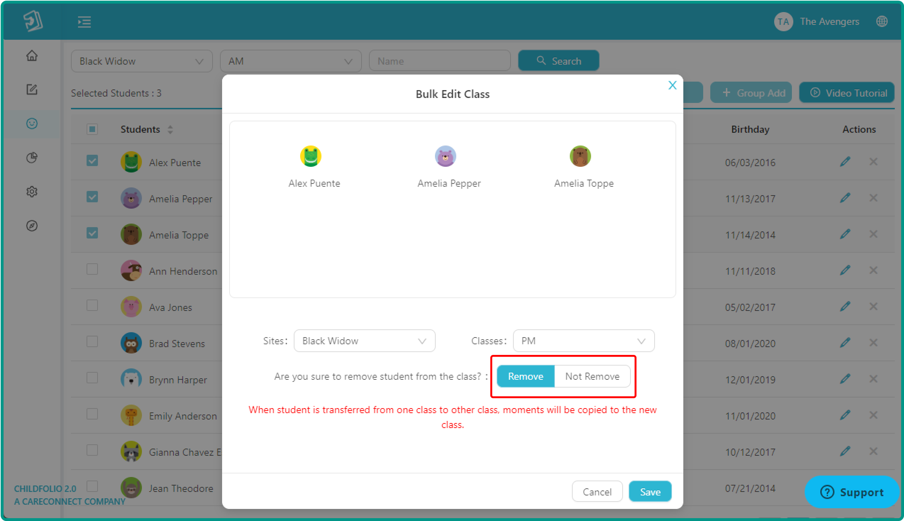Viewport: 904px width, 521px height.
Task: Click the Birthday column header
Action: (x=750, y=129)
